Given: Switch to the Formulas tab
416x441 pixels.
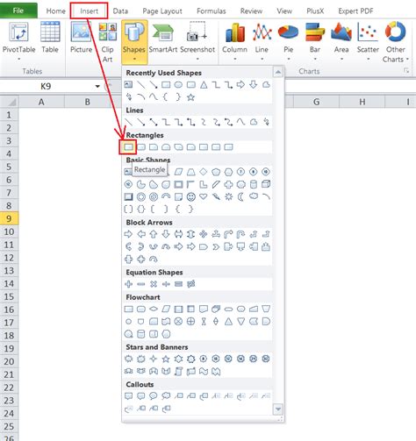Looking at the screenshot, I should click(212, 11).
